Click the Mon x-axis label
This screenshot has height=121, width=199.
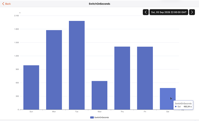54,112
